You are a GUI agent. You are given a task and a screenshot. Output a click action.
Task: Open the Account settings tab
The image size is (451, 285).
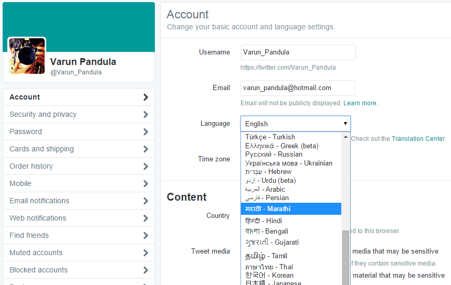tap(25, 97)
